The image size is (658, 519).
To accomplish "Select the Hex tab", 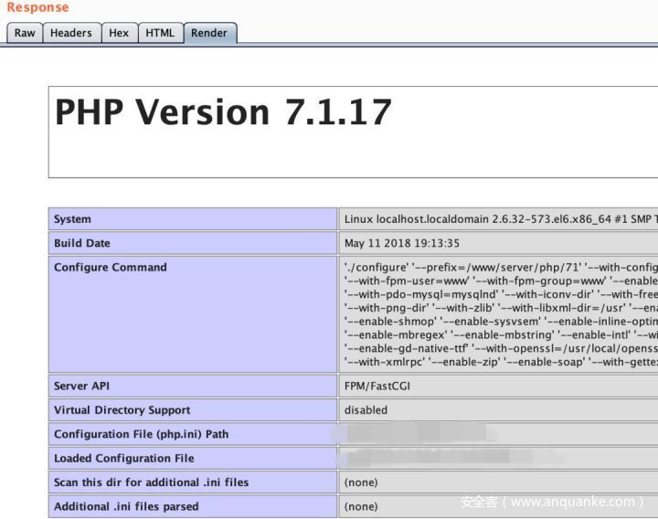I will pos(119,33).
